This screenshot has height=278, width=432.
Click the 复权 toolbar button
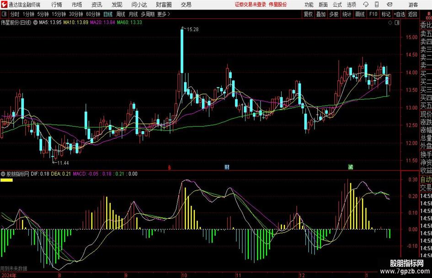point(308,14)
